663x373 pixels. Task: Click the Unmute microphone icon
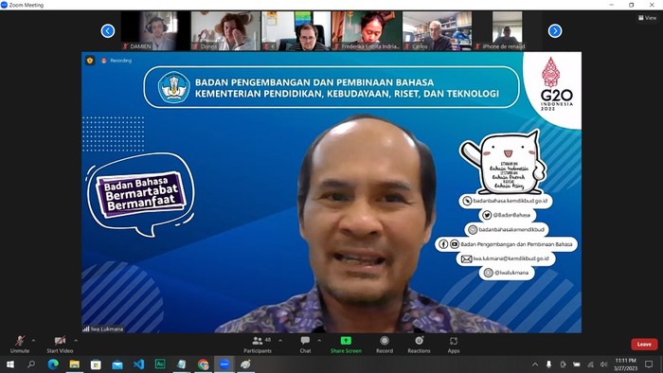click(20, 341)
